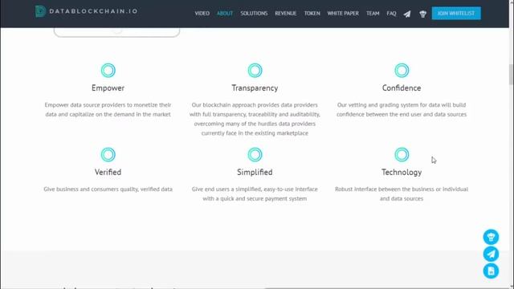Click the circle icon above Simplified
The height and width of the screenshot is (289, 514).
pyautogui.click(x=255, y=155)
